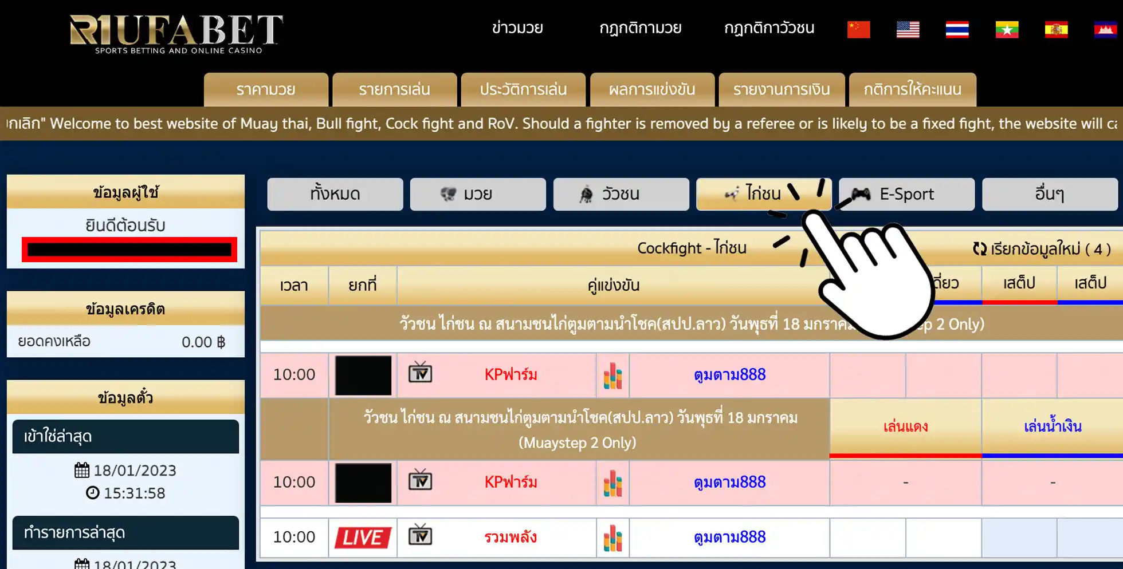Click the เวลา column header
Image resolution: width=1123 pixels, height=569 pixels.
[294, 284]
